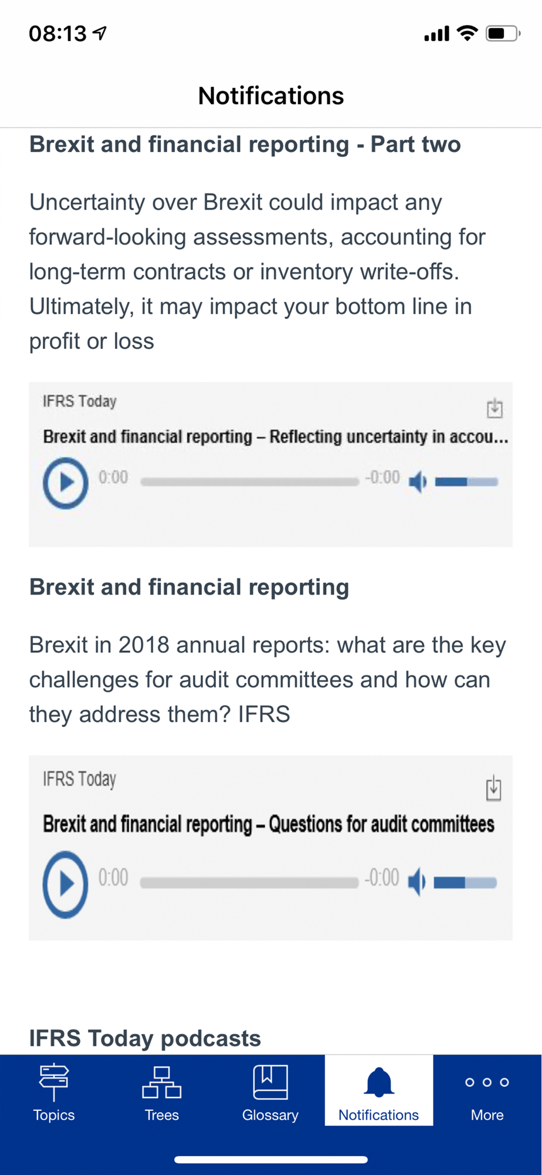Screen dimensions: 542x1175
Task: Tap the location arrow in status bar
Action: (x=100, y=33)
